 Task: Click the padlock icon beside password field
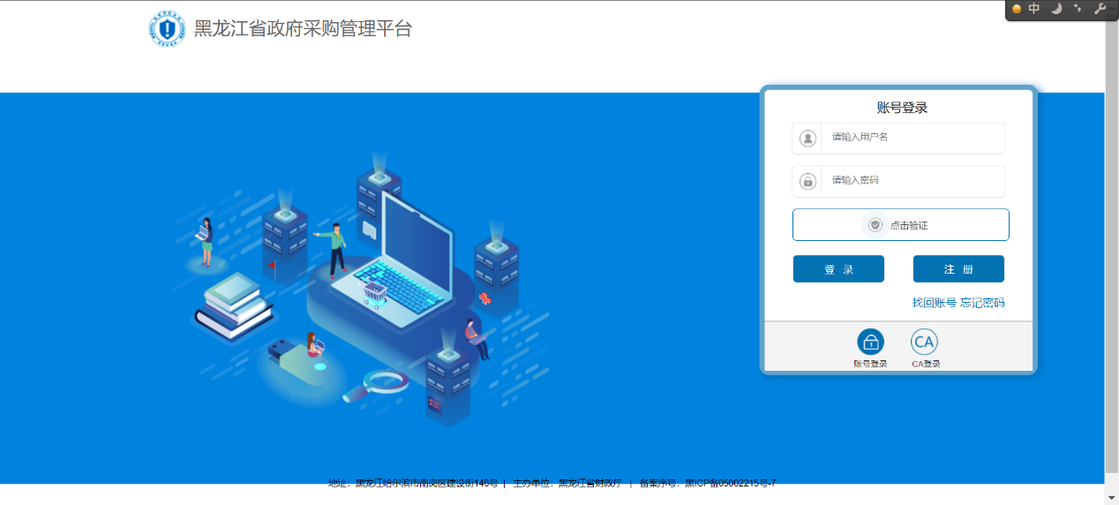(x=807, y=181)
